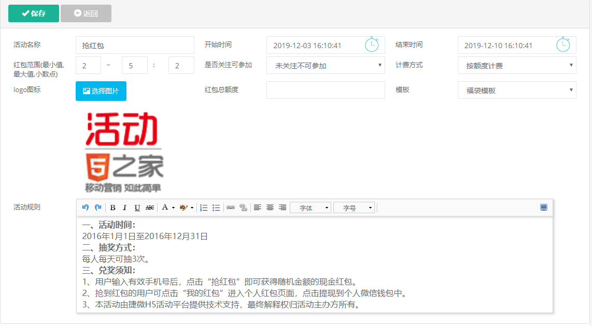Viewport: 592px width, 326px height.
Task: Open the 字体 font dropdown
Action: (311, 208)
